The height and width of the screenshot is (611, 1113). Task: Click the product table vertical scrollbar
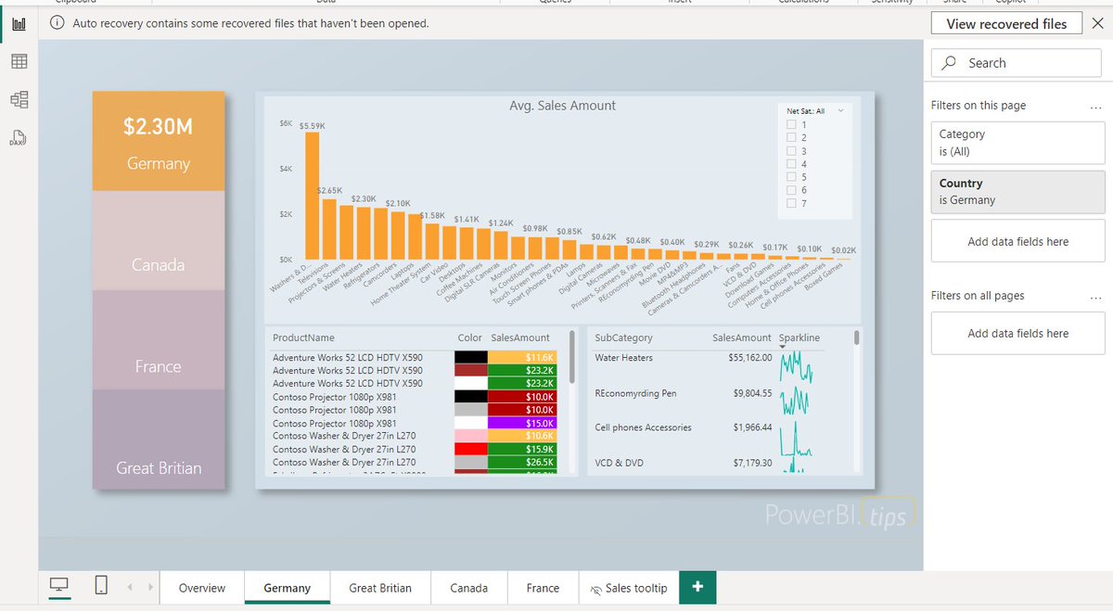572,355
